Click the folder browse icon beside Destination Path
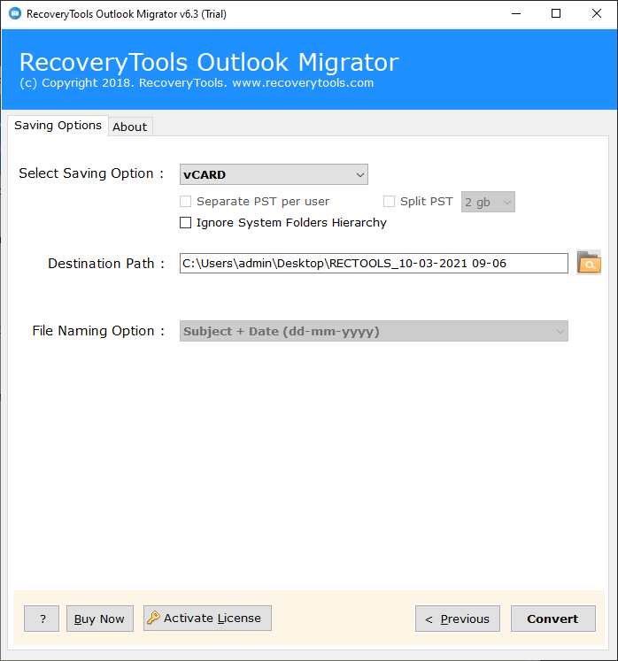 pyautogui.click(x=589, y=263)
